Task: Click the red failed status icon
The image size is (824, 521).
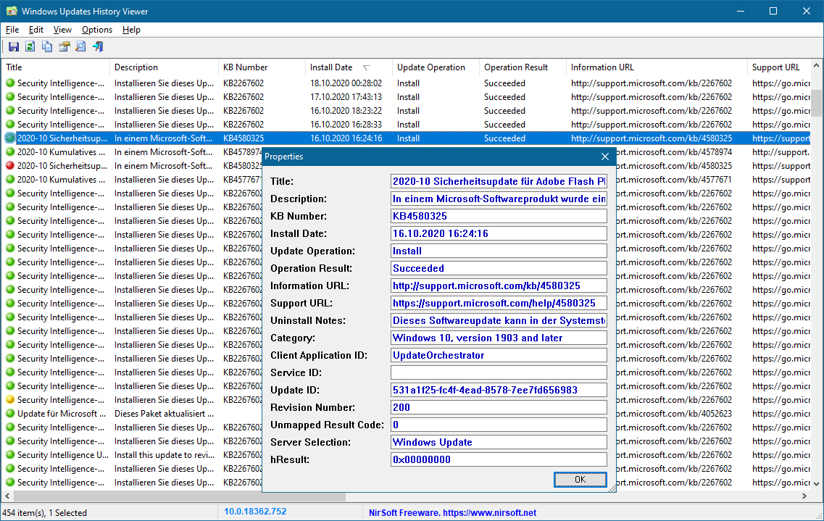Action: [10, 166]
